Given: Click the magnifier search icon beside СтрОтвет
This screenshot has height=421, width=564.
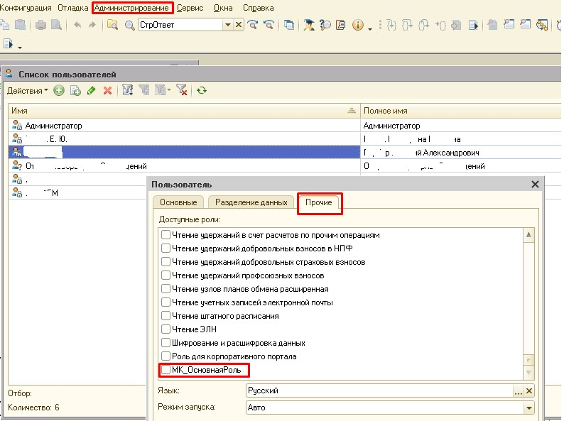Looking at the screenshot, I should pyautogui.click(x=129, y=25).
